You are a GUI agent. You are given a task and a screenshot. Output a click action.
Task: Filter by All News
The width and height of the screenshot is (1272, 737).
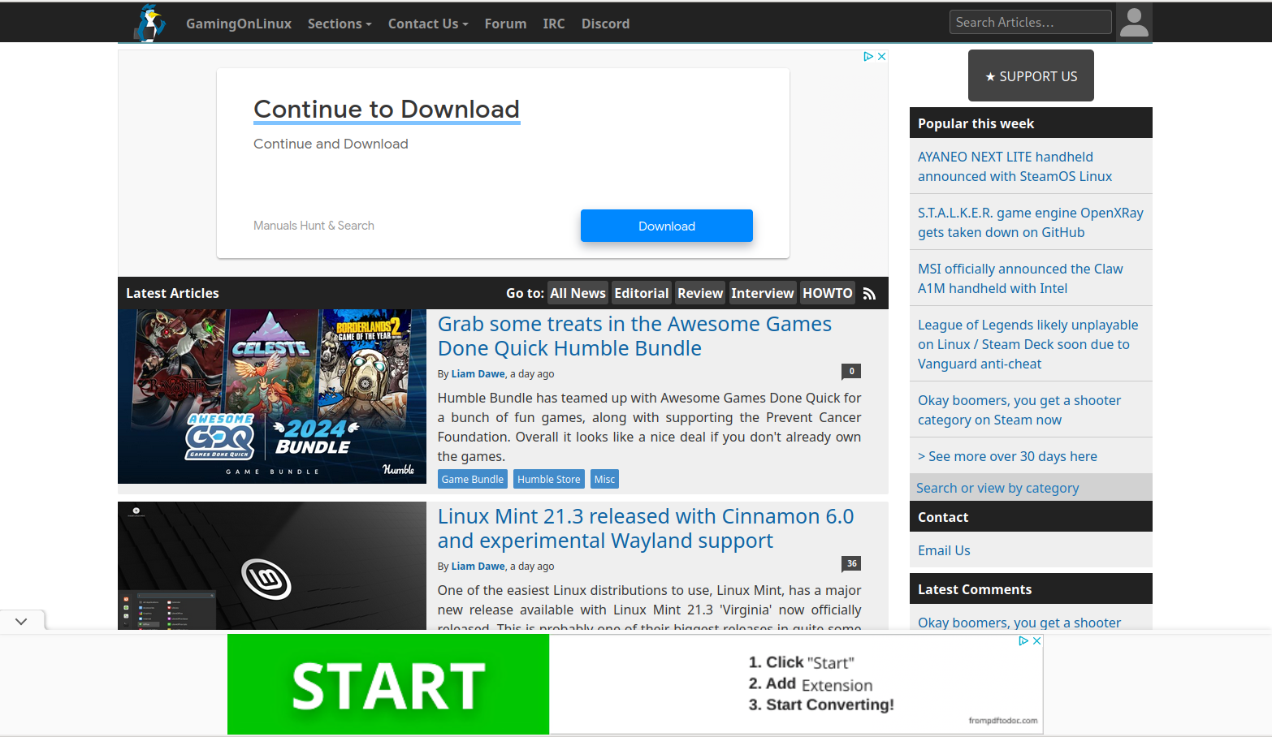pos(578,293)
